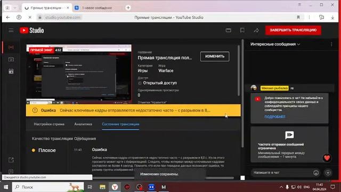Image resolution: width=341 pixels, height=192 pixels.
Task: Click the Открытый доступ visibility text
Action: [160, 83]
